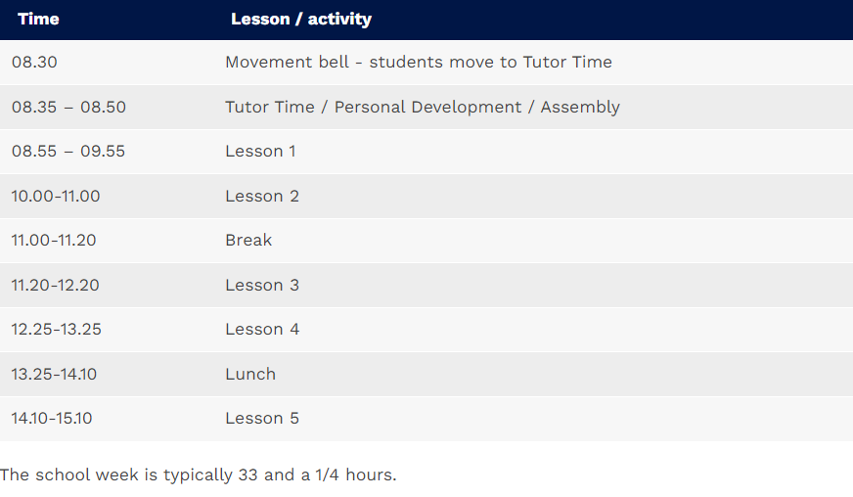Click the school week 33 hours sentence

pos(198,475)
